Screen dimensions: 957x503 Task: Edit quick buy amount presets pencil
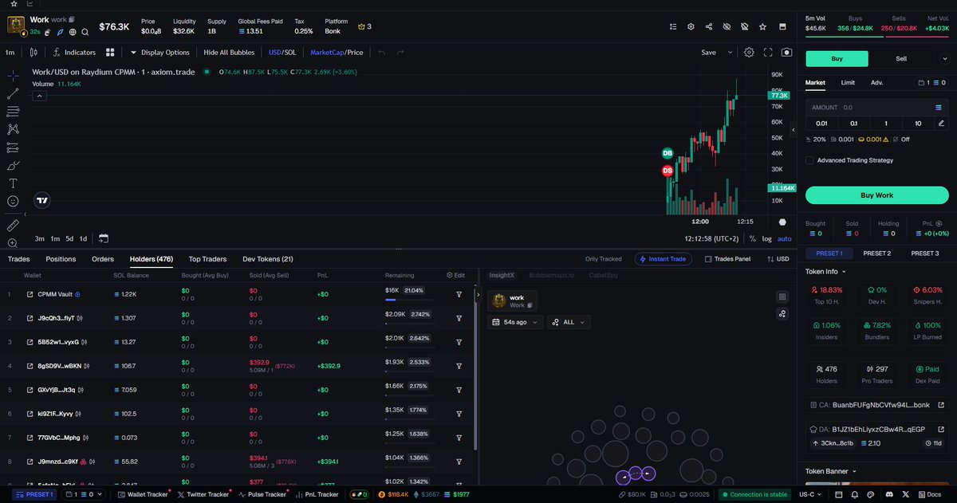(x=941, y=124)
